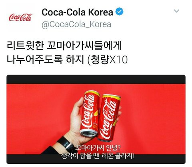This screenshot has height=167, width=192.
Task: Click the tweet text line starting with 나누어주도록
Action: (x=67, y=60)
